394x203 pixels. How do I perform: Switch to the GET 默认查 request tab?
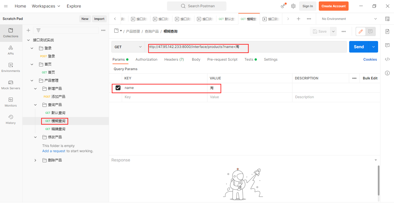(x=227, y=19)
